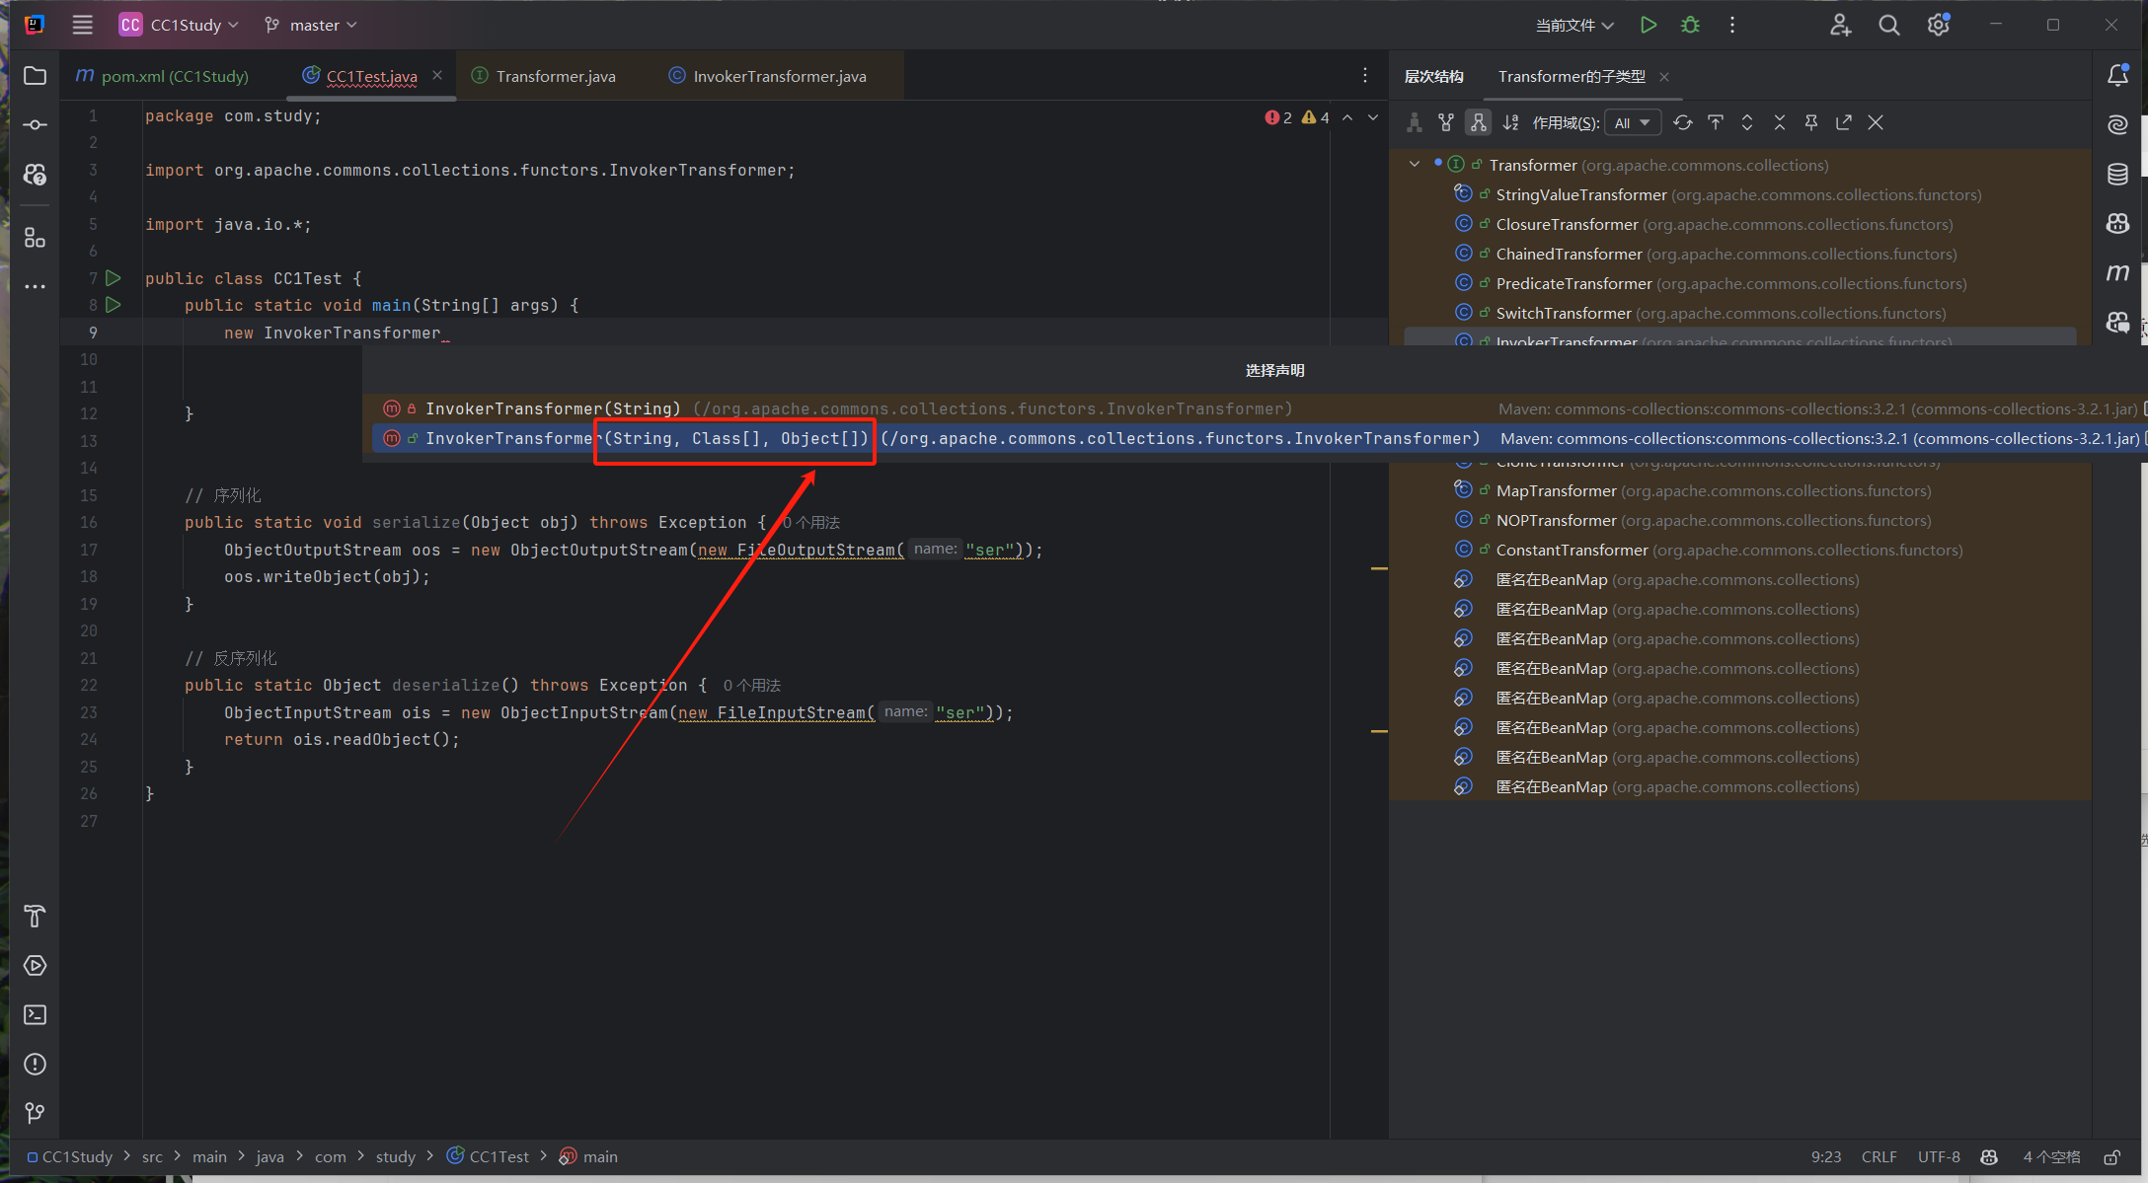Open the Build hammer tool window
Screen dimensions: 2148x1183
click(x=35, y=917)
